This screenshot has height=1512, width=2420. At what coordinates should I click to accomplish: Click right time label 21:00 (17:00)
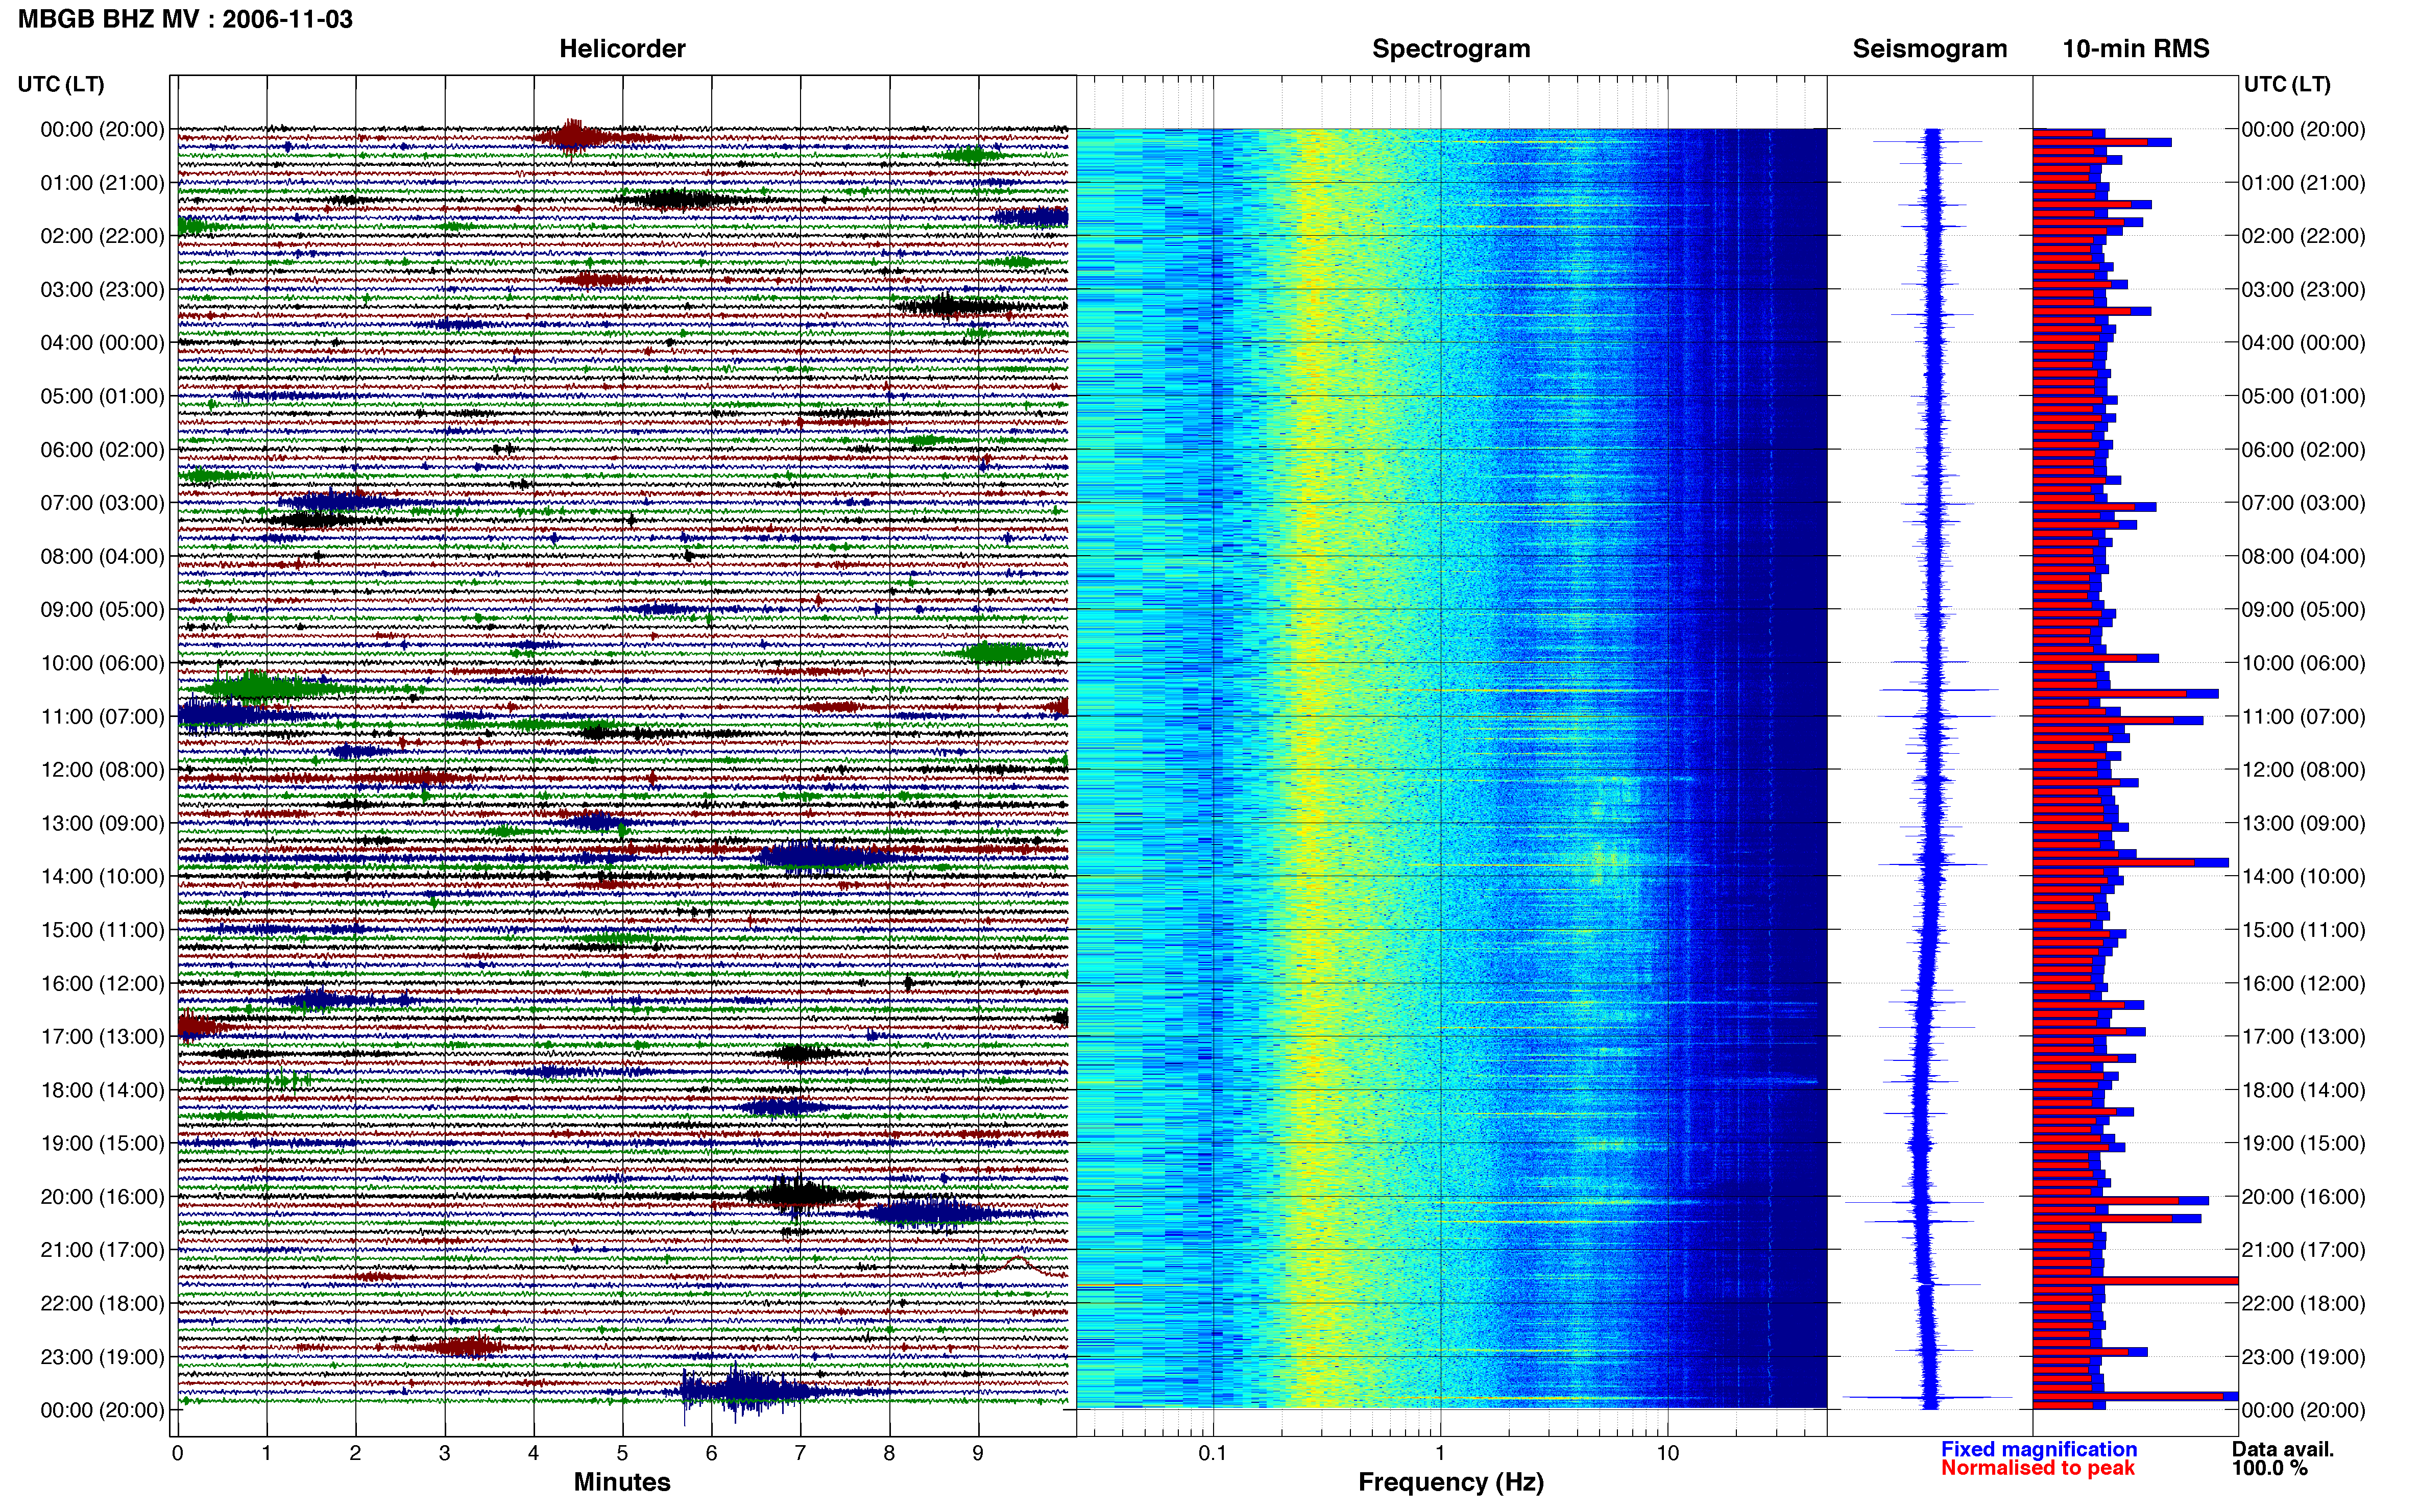[x=2303, y=1250]
